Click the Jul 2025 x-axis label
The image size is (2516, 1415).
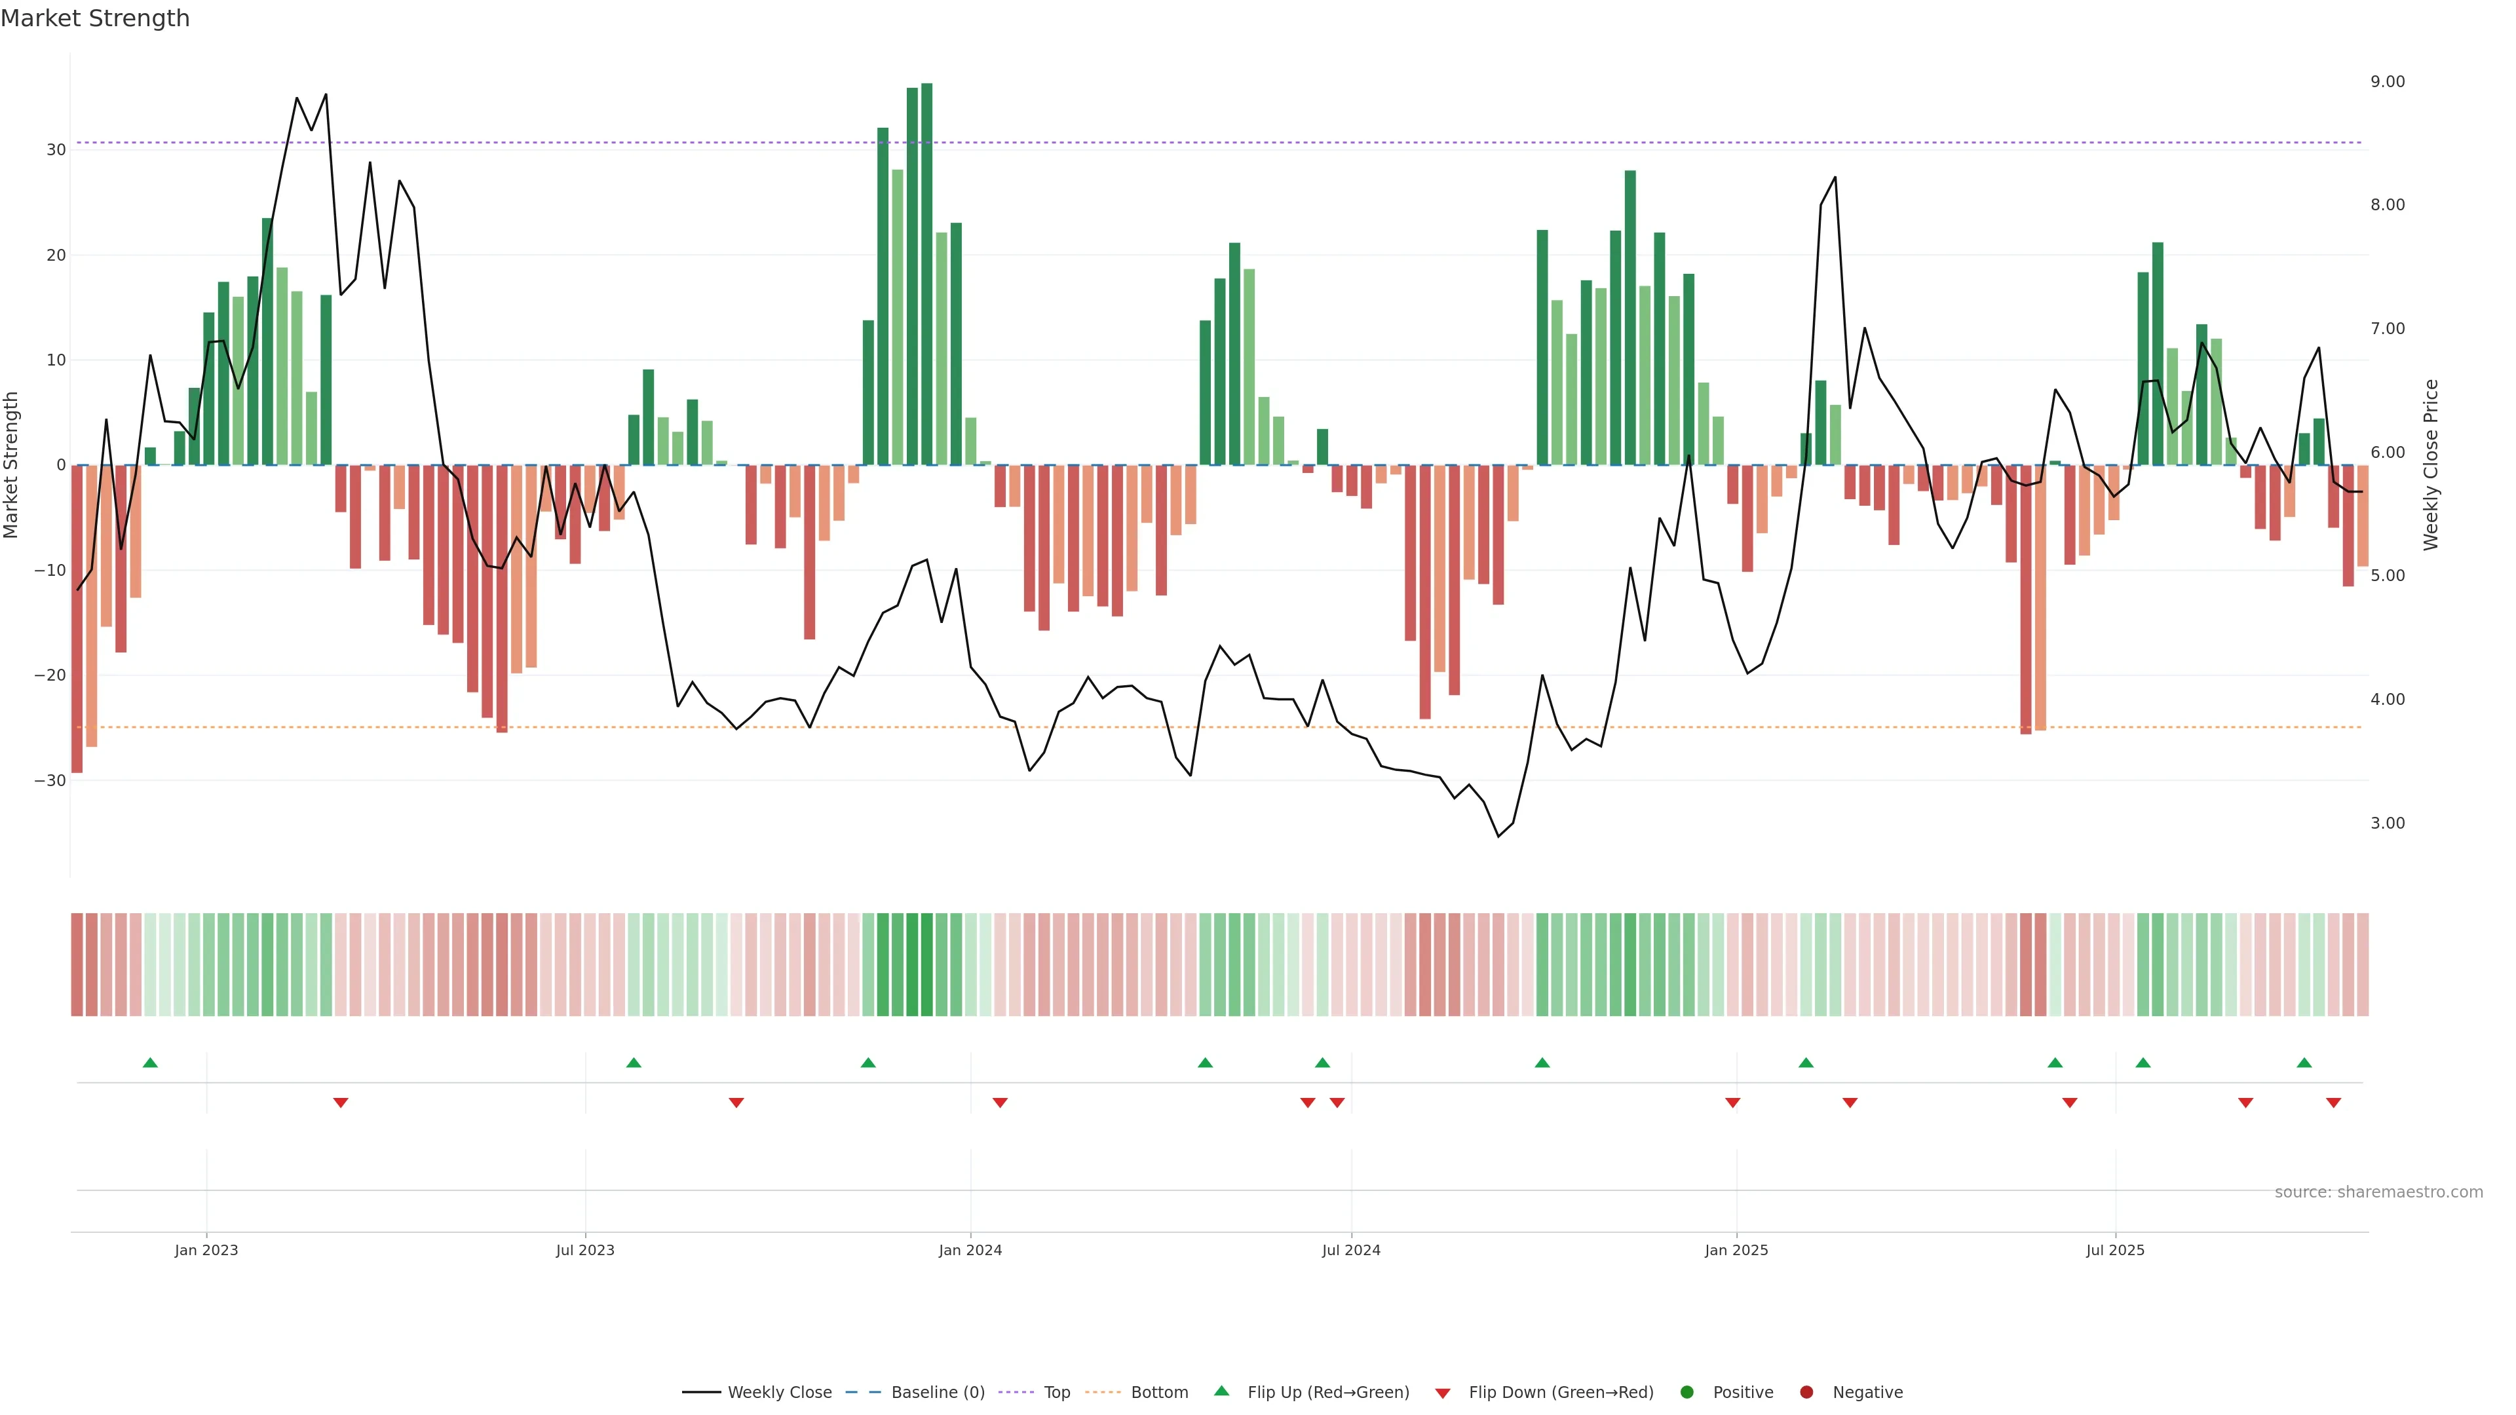(x=2114, y=1250)
